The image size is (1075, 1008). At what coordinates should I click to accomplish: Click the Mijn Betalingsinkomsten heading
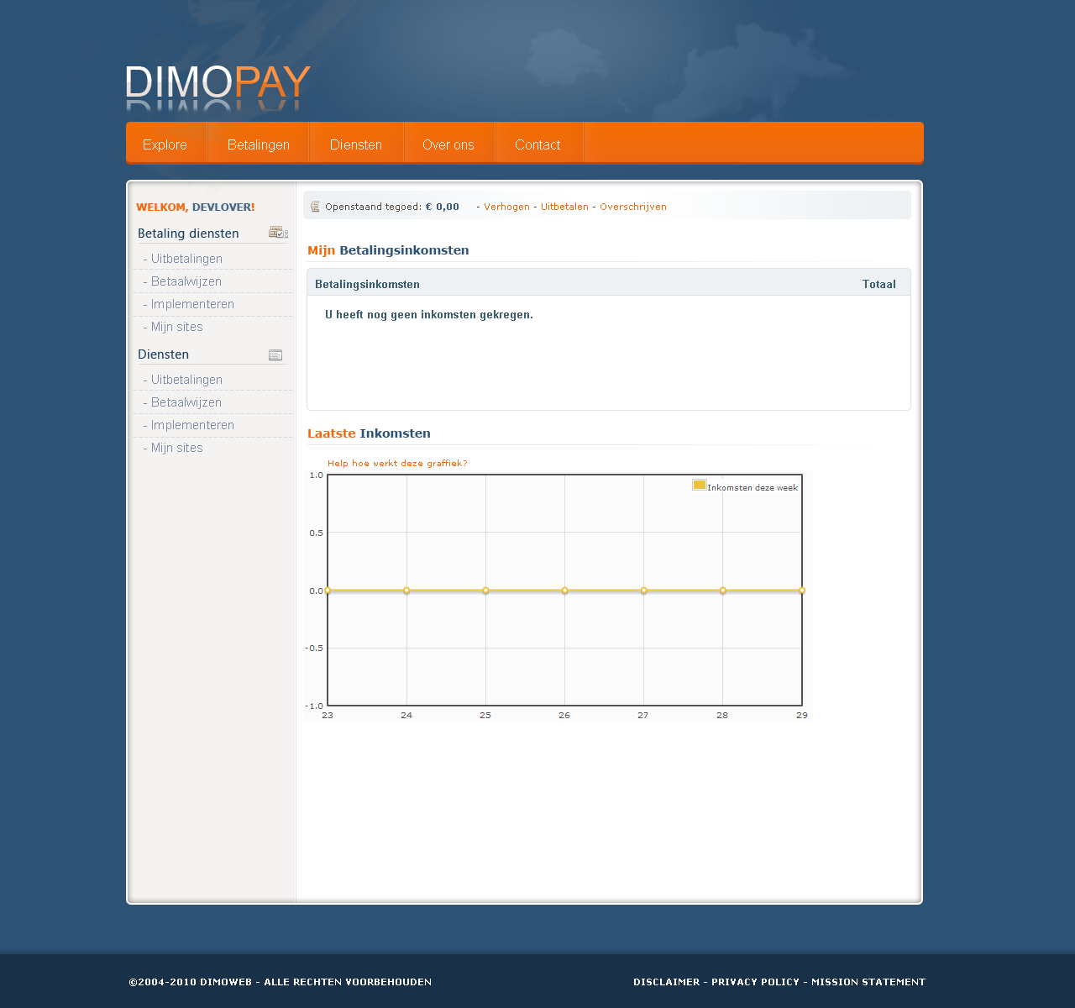[x=388, y=250]
